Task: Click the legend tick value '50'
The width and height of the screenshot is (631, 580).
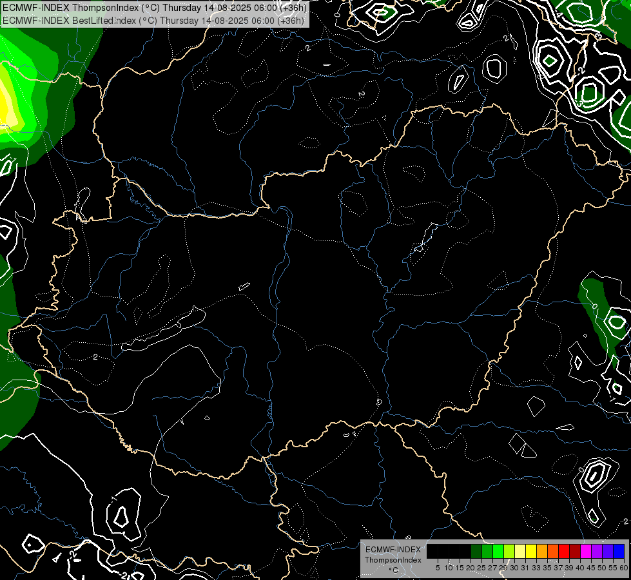Action: (603, 568)
